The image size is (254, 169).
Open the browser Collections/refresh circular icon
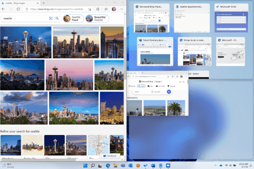[98, 9]
